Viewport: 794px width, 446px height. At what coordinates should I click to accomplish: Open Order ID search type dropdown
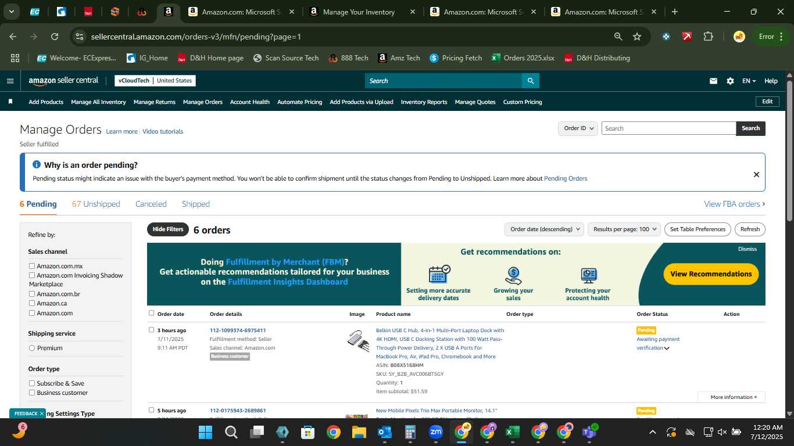[x=578, y=128]
